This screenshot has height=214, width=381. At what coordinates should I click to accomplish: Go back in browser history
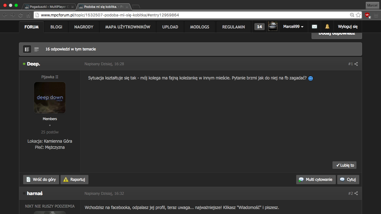point(5,15)
